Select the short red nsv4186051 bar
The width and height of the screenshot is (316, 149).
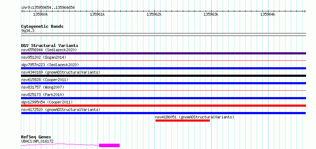pos(182,121)
